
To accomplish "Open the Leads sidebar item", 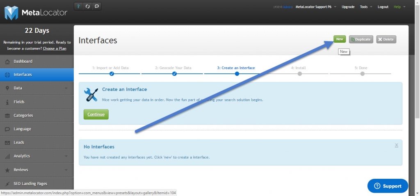I will (x=37, y=142).
